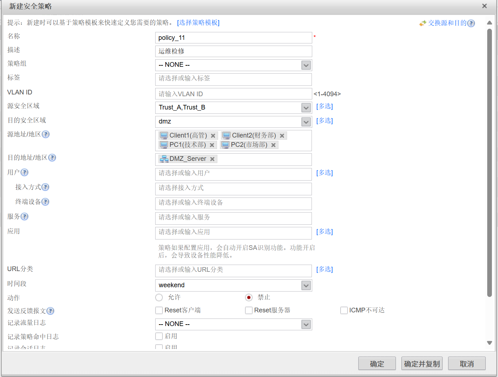
Task: Click the 确定 button
Action: tap(377, 363)
